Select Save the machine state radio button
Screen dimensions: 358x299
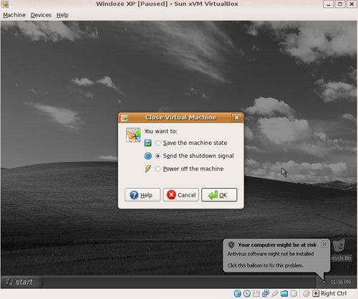tap(158, 143)
